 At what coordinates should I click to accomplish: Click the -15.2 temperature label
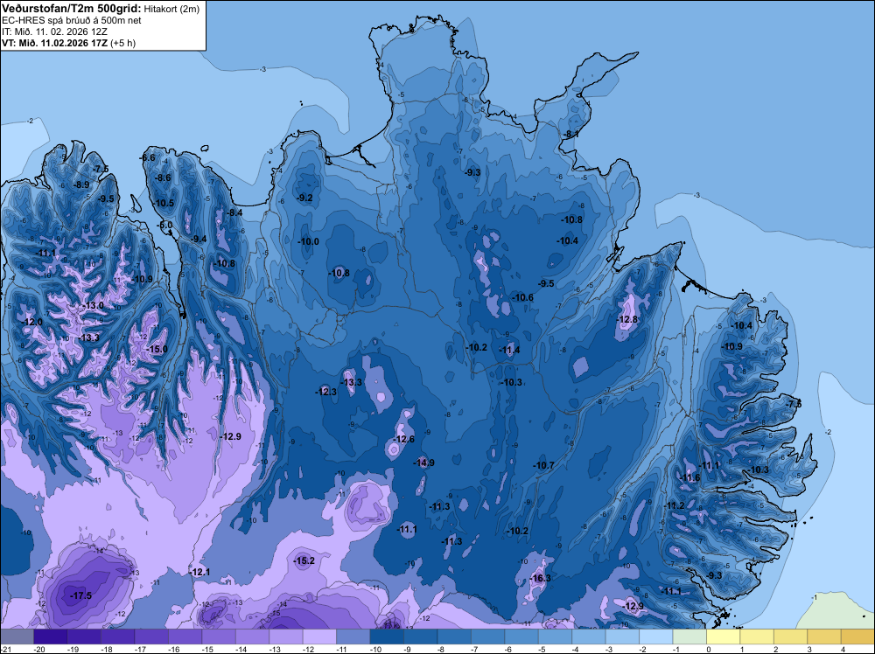point(304,561)
